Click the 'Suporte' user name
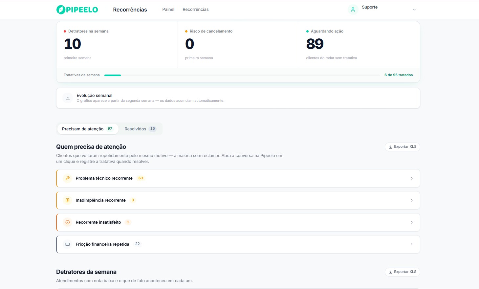This screenshot has height=289, width=479. (x=370, y=7)
